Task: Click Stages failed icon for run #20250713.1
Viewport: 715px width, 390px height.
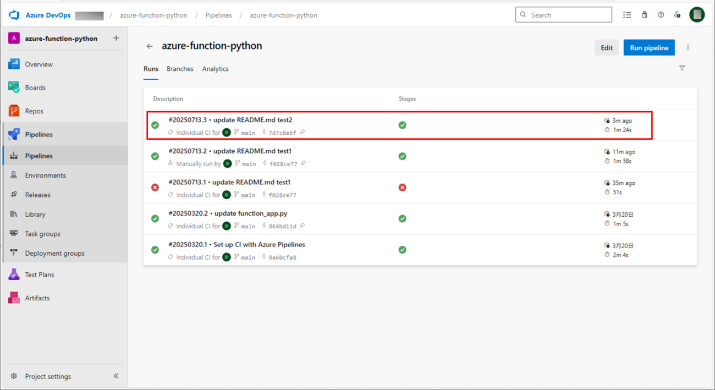Action: 403,188
